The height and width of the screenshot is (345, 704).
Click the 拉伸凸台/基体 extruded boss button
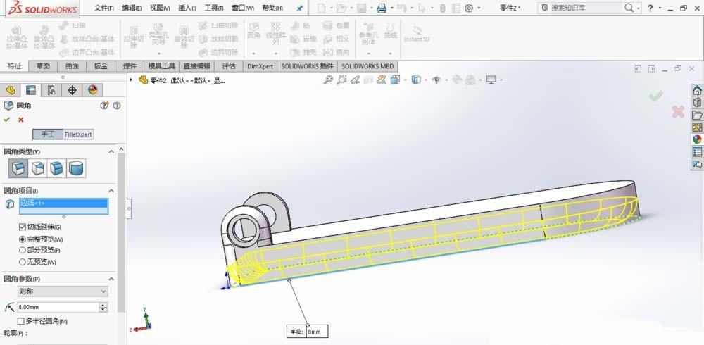pos(17,37)
